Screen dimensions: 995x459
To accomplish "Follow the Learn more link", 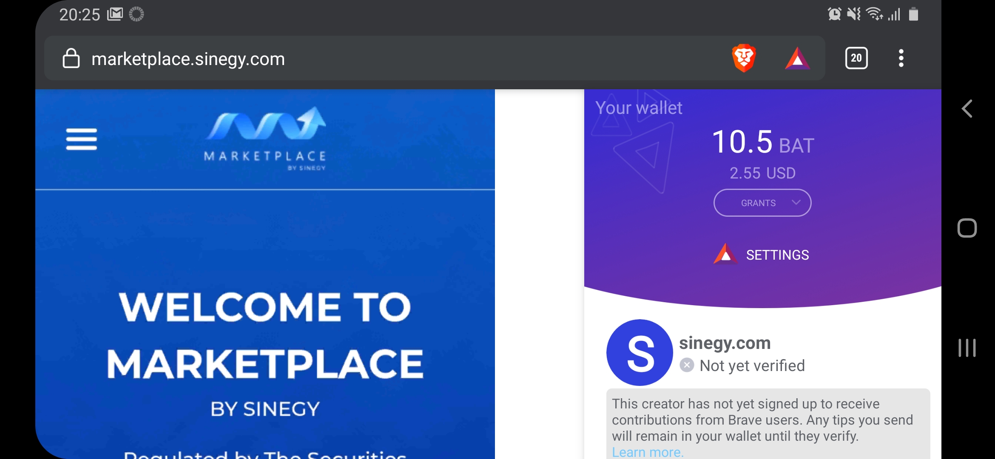I will tap(648, 452).
